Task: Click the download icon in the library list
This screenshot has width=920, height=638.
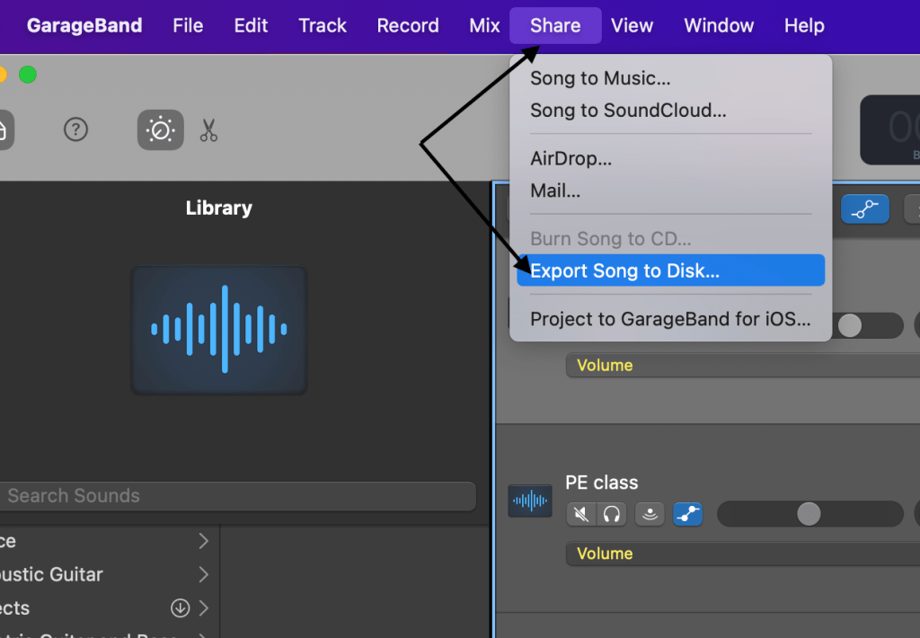Action: (180, 608)
